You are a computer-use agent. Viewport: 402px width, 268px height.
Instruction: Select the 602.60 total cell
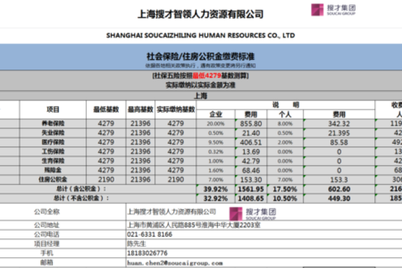(x=339, y=189)
